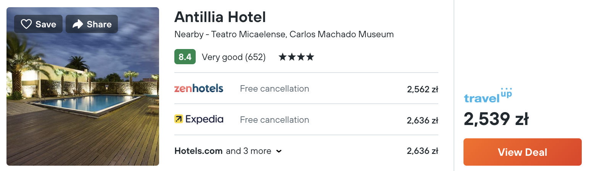
Task: Select the Expedia 2,636 zł price
Action: click(x=423, y=120)
